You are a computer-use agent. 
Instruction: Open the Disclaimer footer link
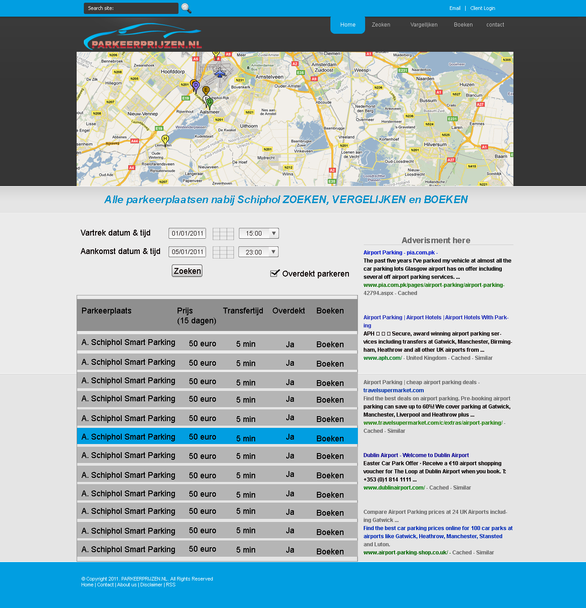click(x=151, y=585)
